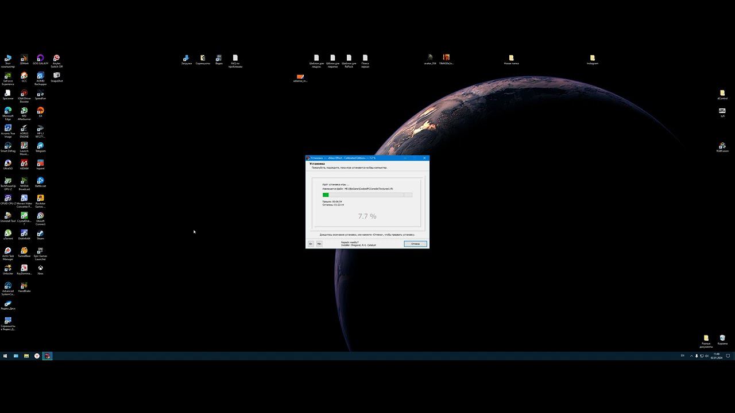This screenshot has width=735, height=413.
Task: Open Acronis True Image shortcut
Action: (8, 132)
